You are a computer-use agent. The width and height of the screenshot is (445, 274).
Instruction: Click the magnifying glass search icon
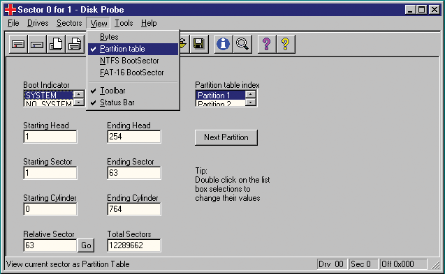pos(242,44)
